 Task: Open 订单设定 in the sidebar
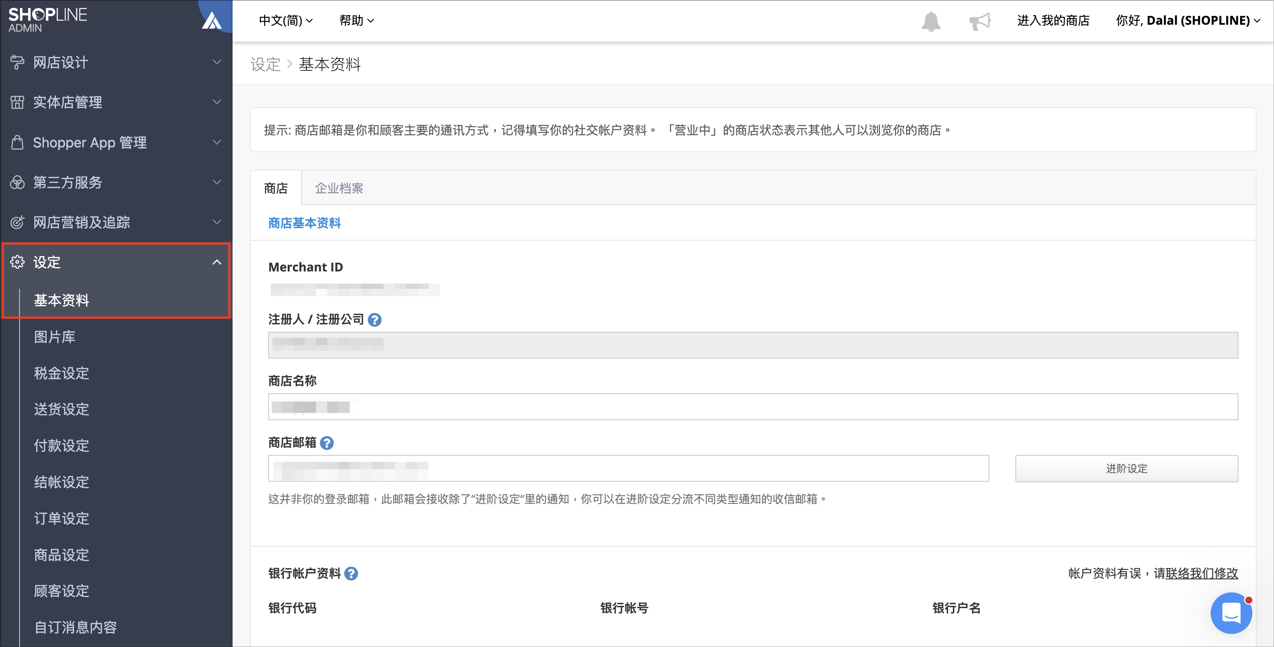point(61,519)
